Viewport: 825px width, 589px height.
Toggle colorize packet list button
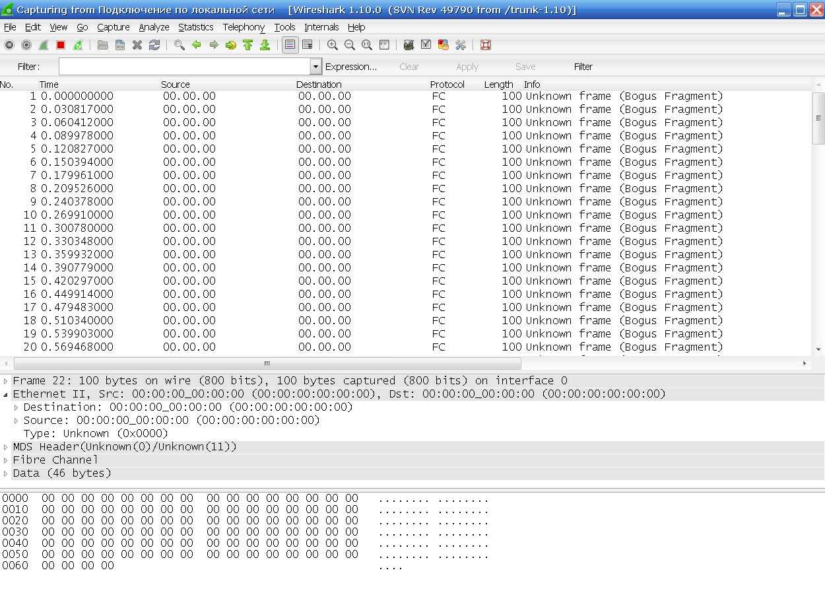290,45
